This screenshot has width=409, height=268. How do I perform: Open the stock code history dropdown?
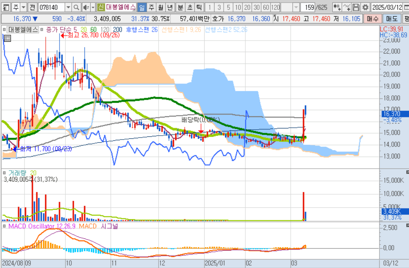coord(68,7)
